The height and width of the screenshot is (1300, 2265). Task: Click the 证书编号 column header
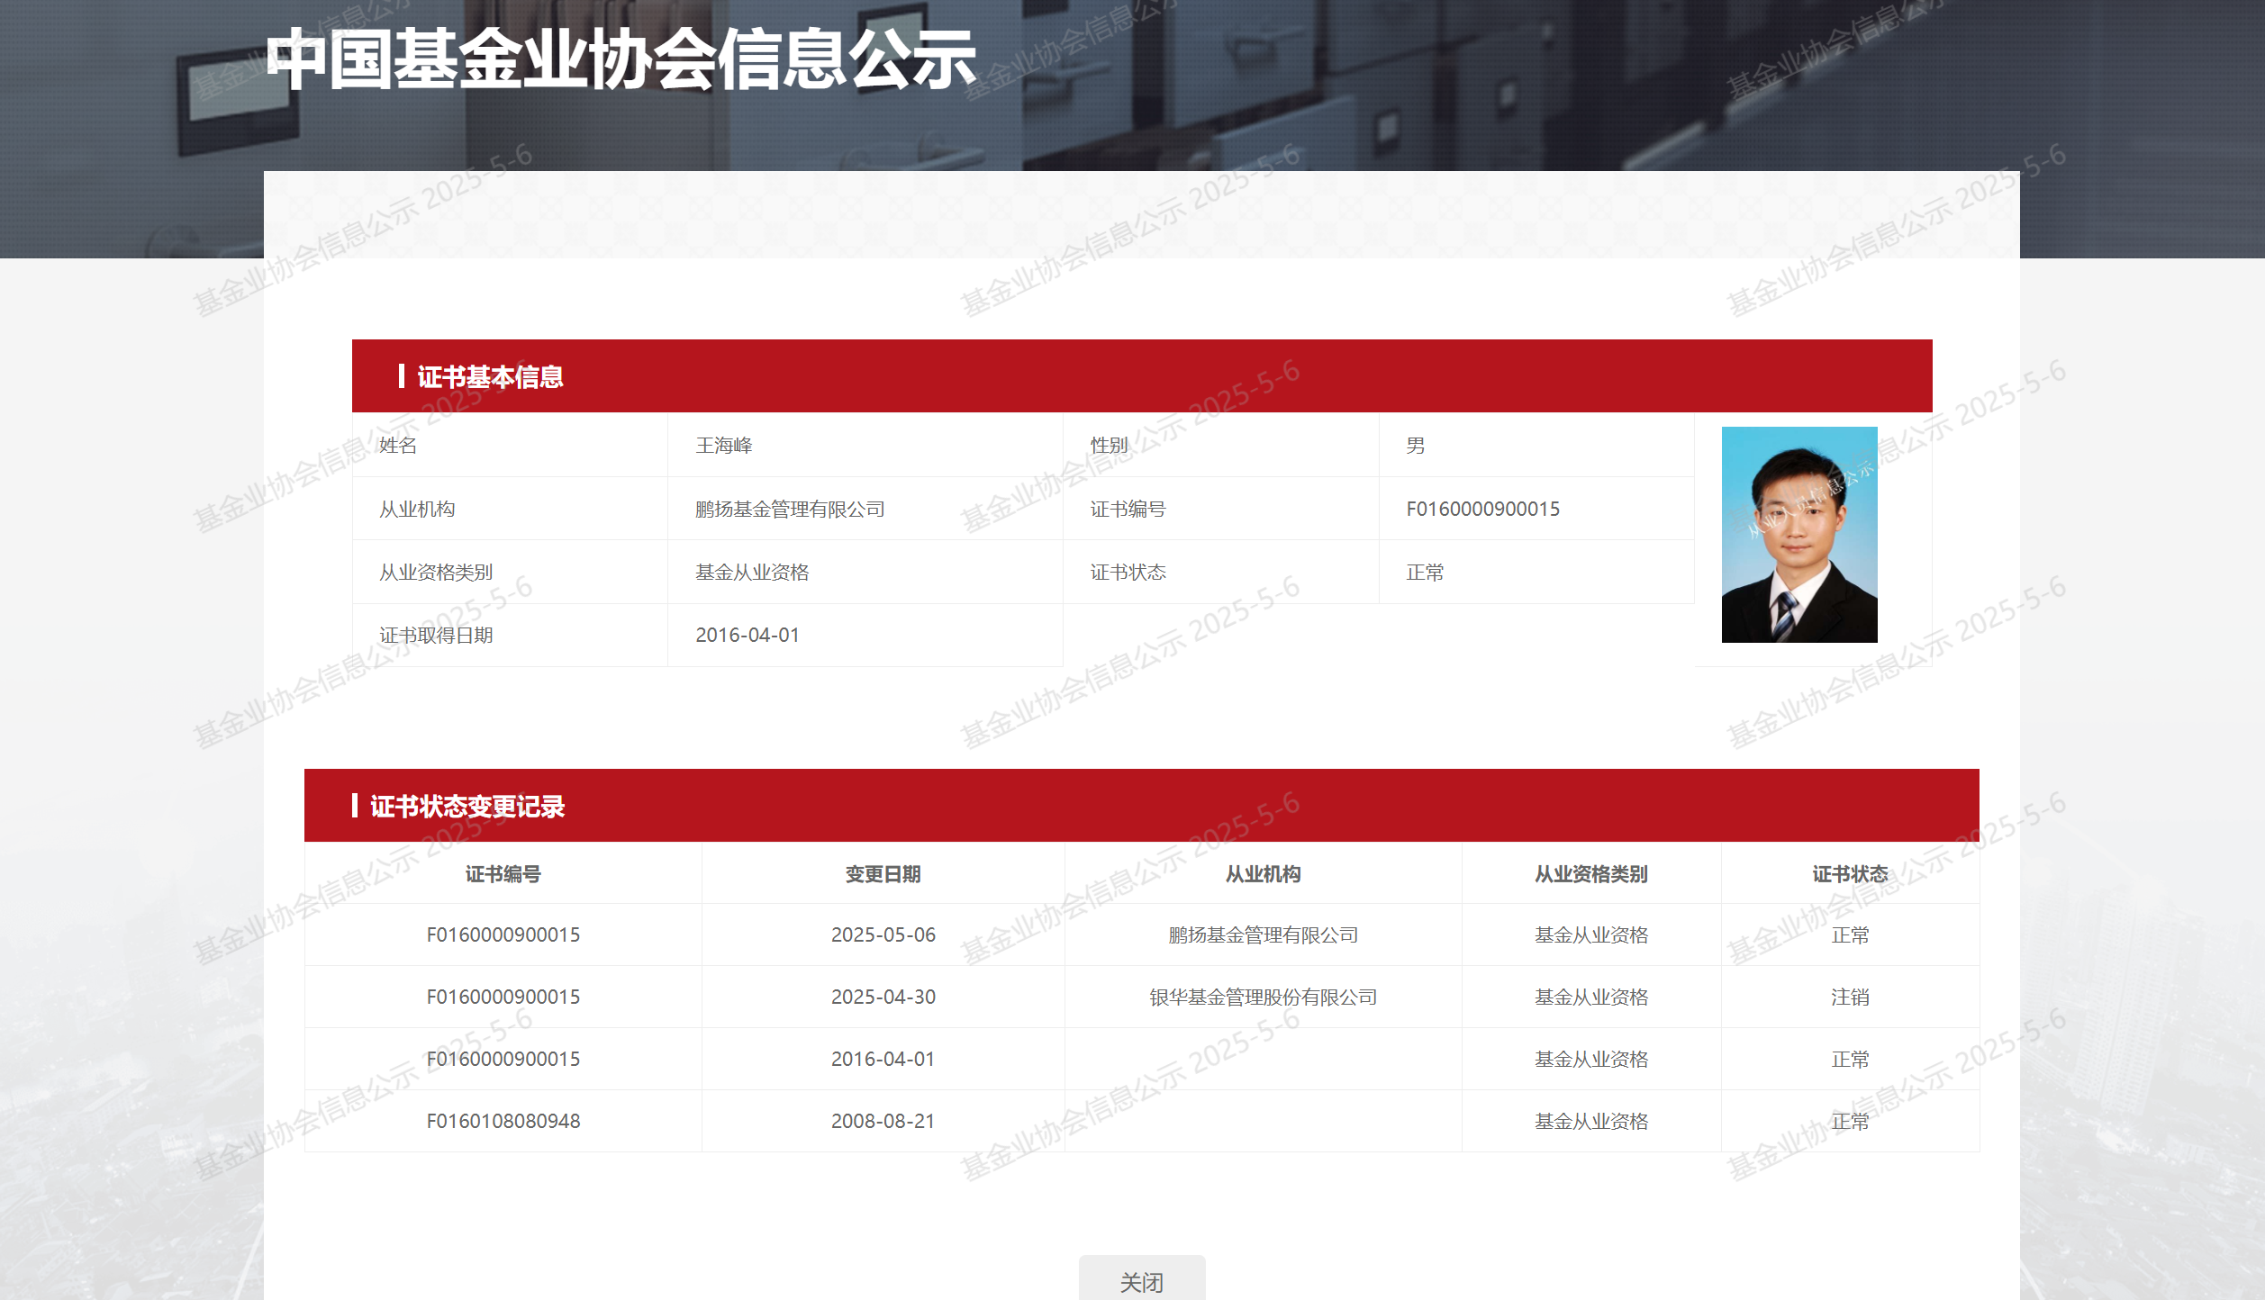click(503, 873)
